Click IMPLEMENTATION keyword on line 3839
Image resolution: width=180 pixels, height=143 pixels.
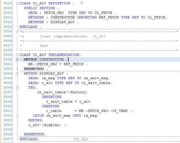pos(64,55)
